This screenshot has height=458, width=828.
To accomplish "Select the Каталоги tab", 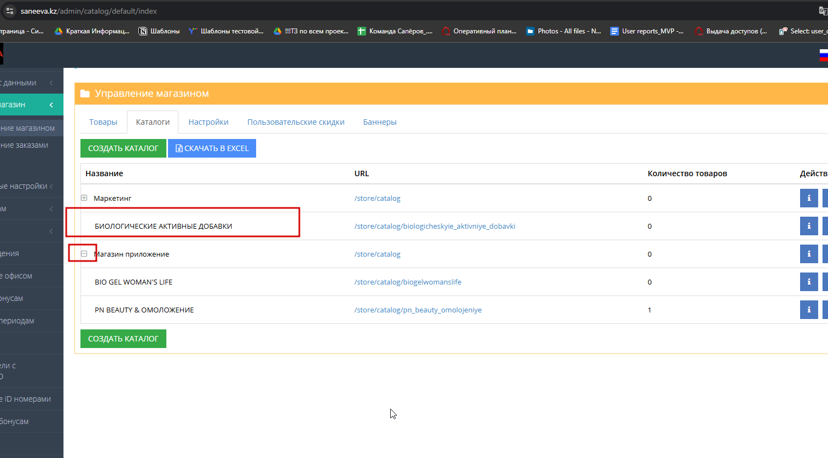I will point(153,122).
